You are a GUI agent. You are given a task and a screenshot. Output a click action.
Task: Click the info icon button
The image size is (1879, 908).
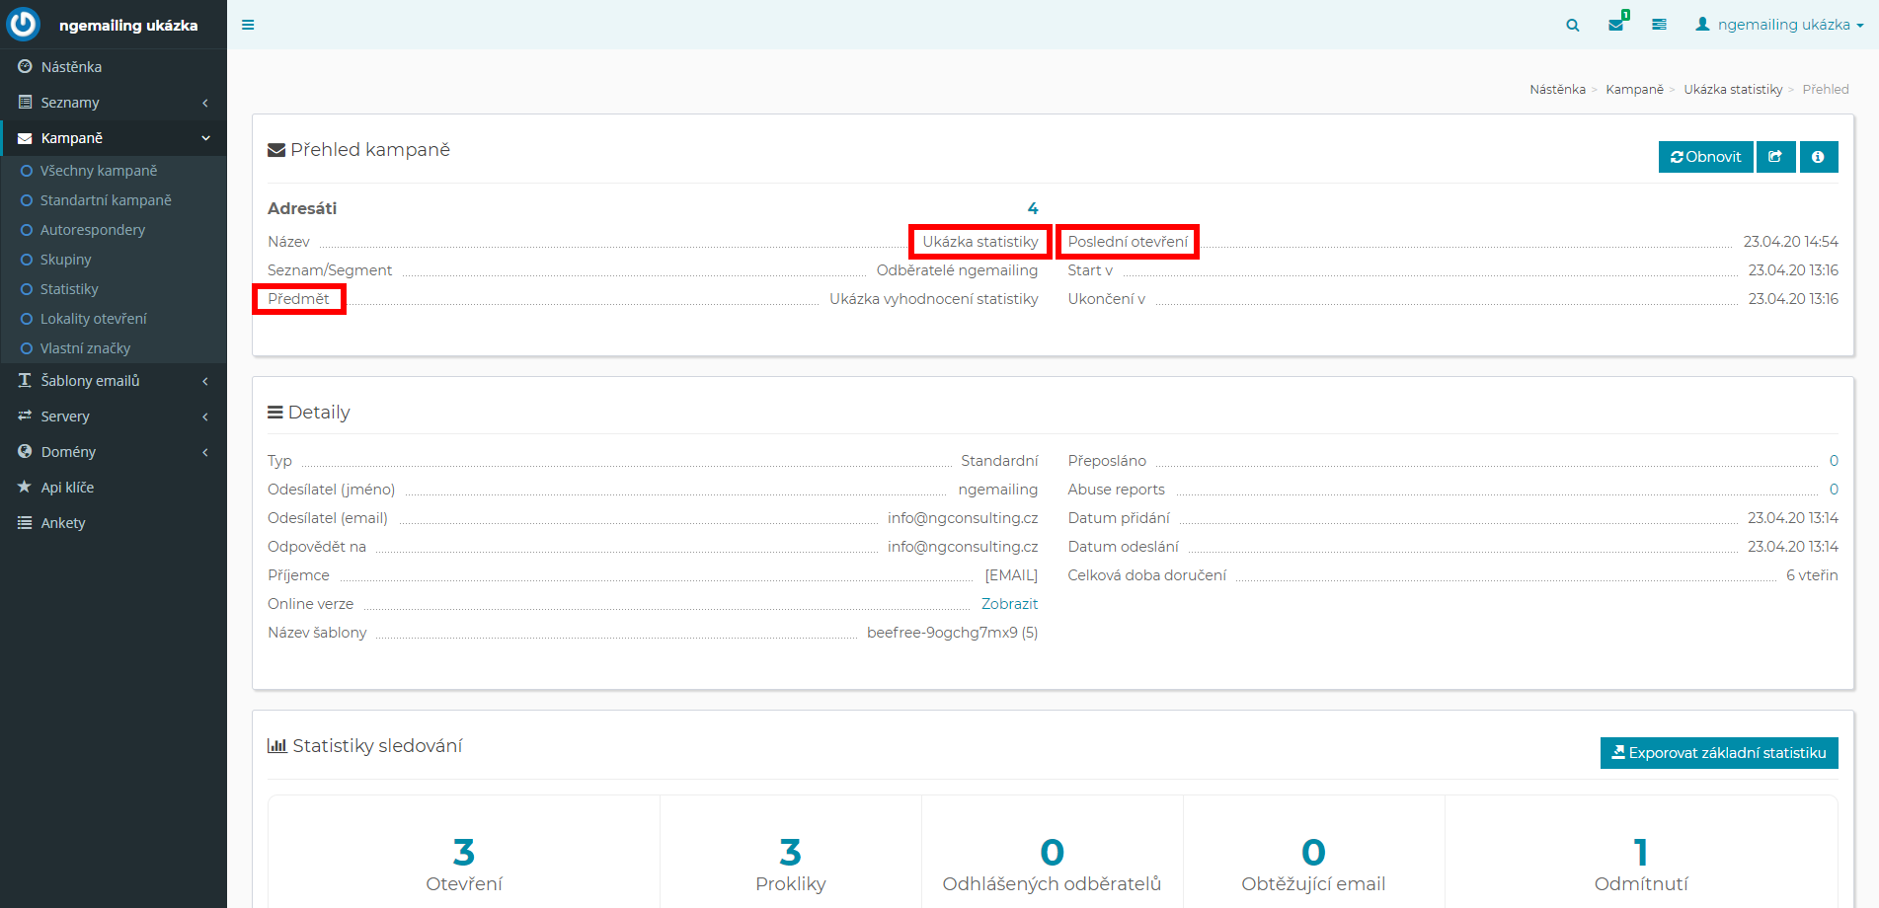tap(1818, 157)
